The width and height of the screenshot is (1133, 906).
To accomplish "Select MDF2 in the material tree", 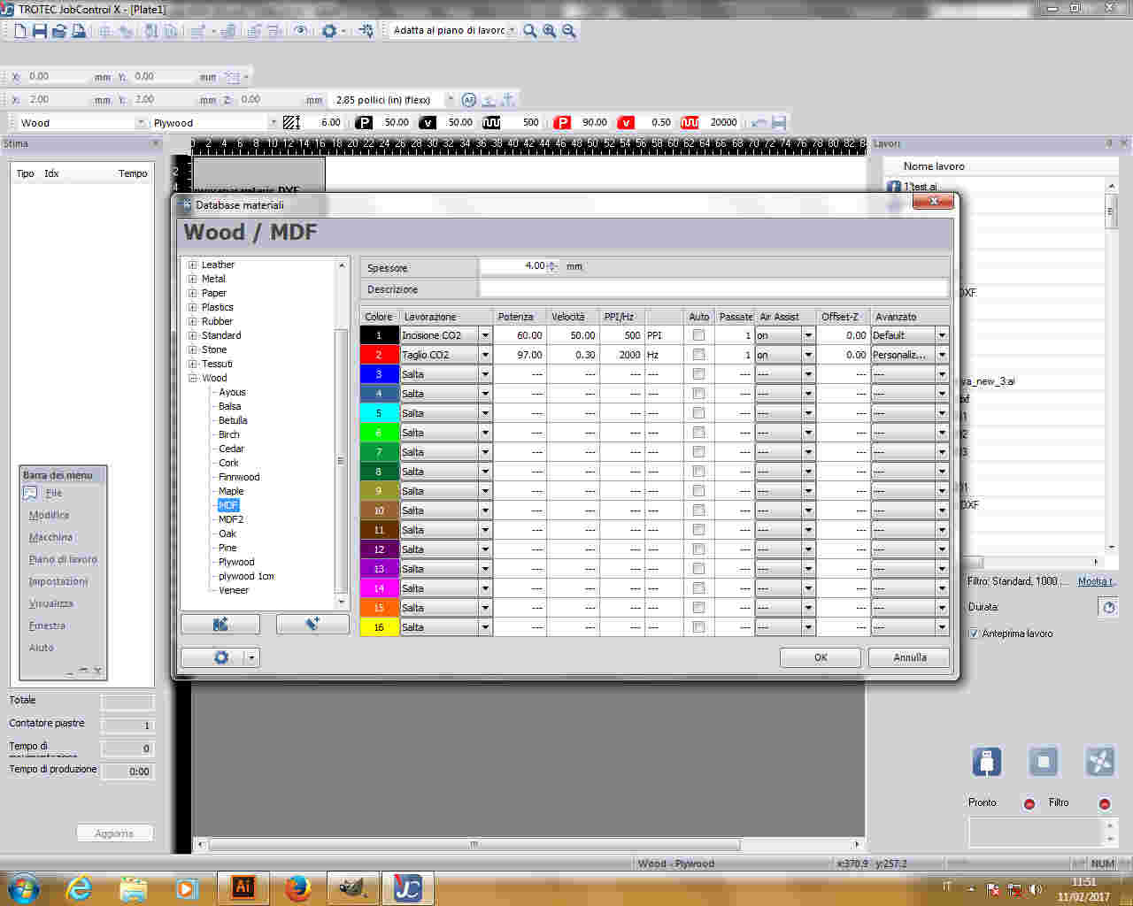I will (x=231, y=519).
